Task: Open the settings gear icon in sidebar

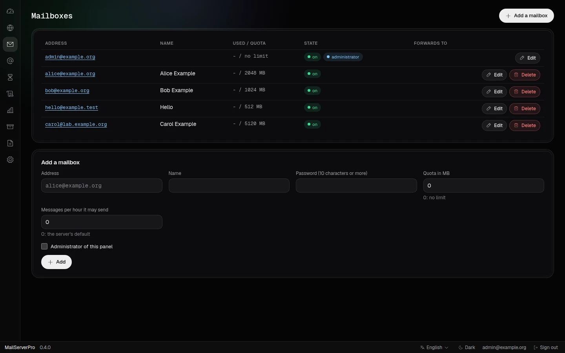Action: [x=10, y=160]
